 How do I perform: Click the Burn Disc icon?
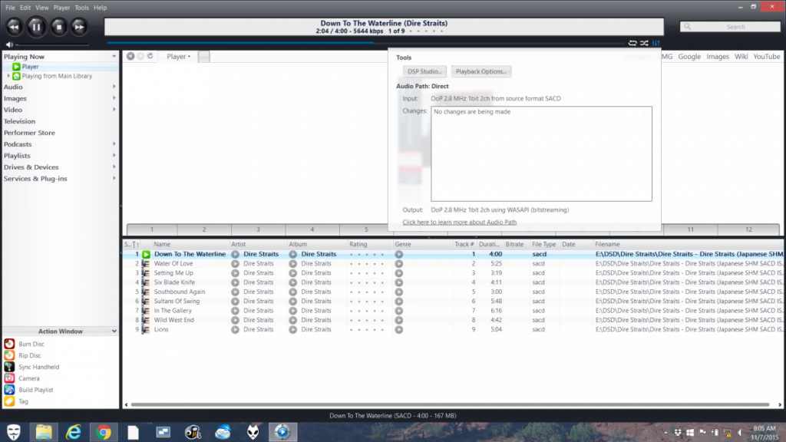coord(9,344)
